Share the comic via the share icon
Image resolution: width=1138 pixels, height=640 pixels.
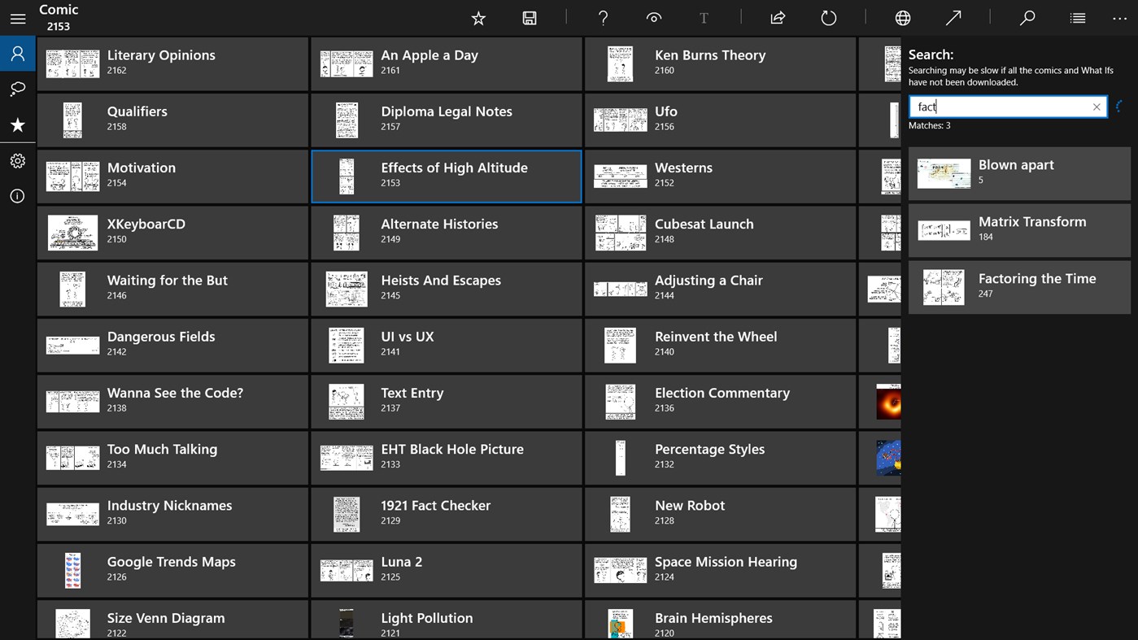(x=777, y=17)
